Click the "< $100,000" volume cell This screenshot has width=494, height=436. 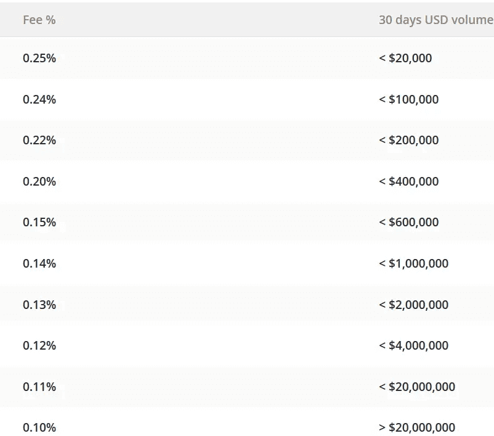click(408, 99)
